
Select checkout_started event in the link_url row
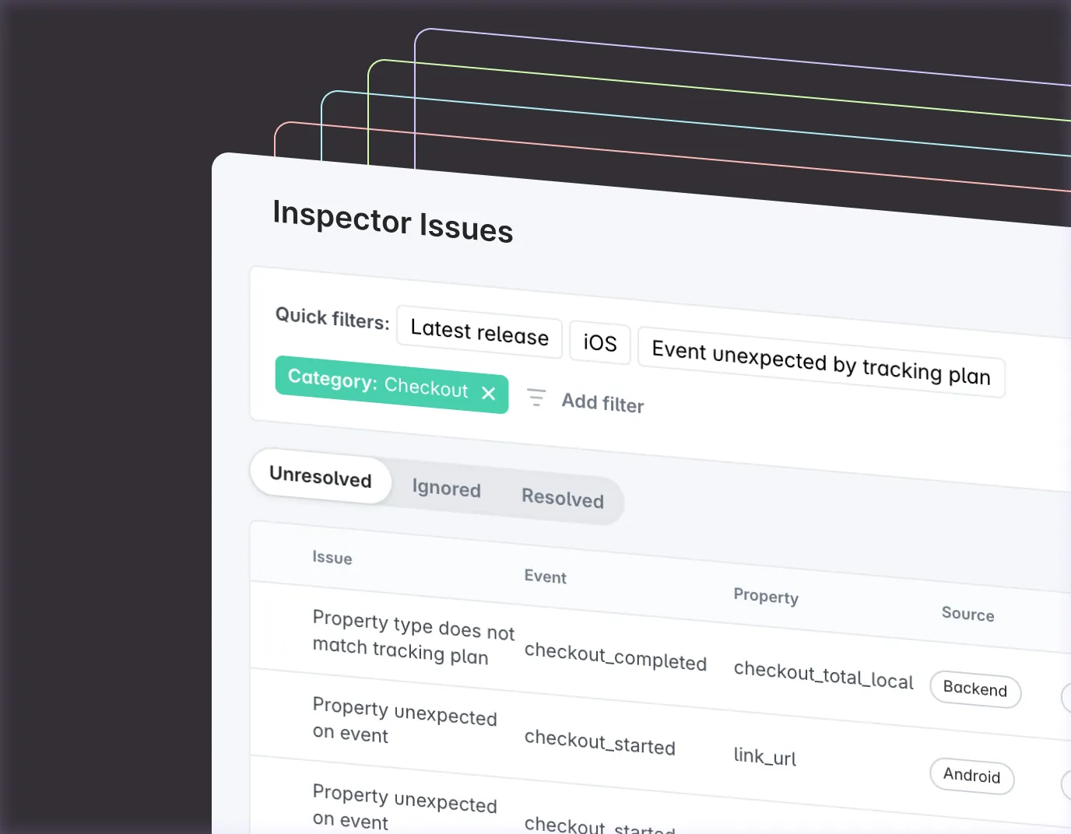click(x=600, y=742)
